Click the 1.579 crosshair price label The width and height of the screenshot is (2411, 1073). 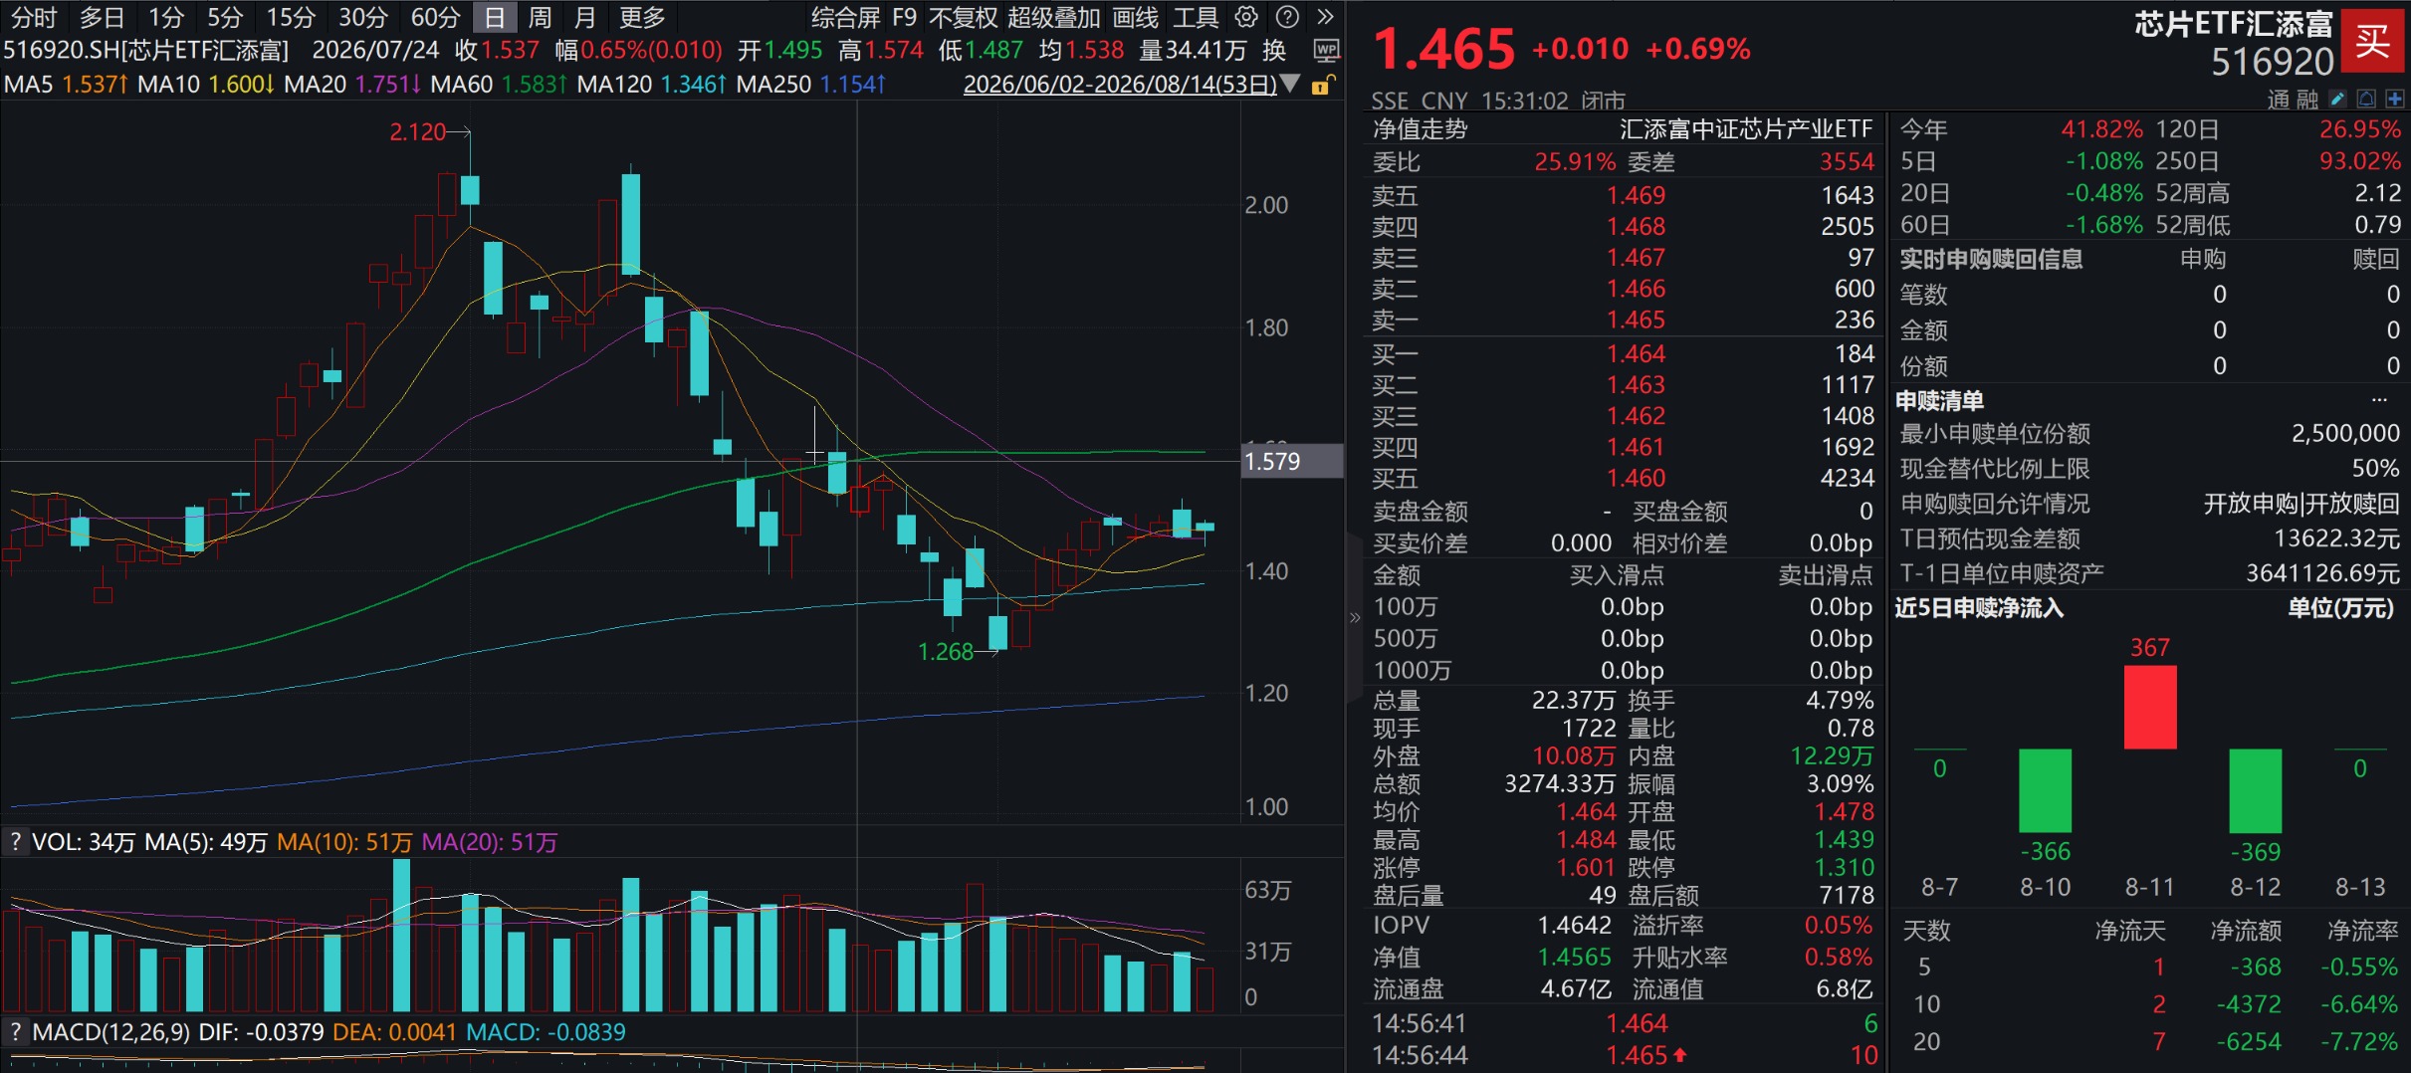click(x=1292, y=461)
